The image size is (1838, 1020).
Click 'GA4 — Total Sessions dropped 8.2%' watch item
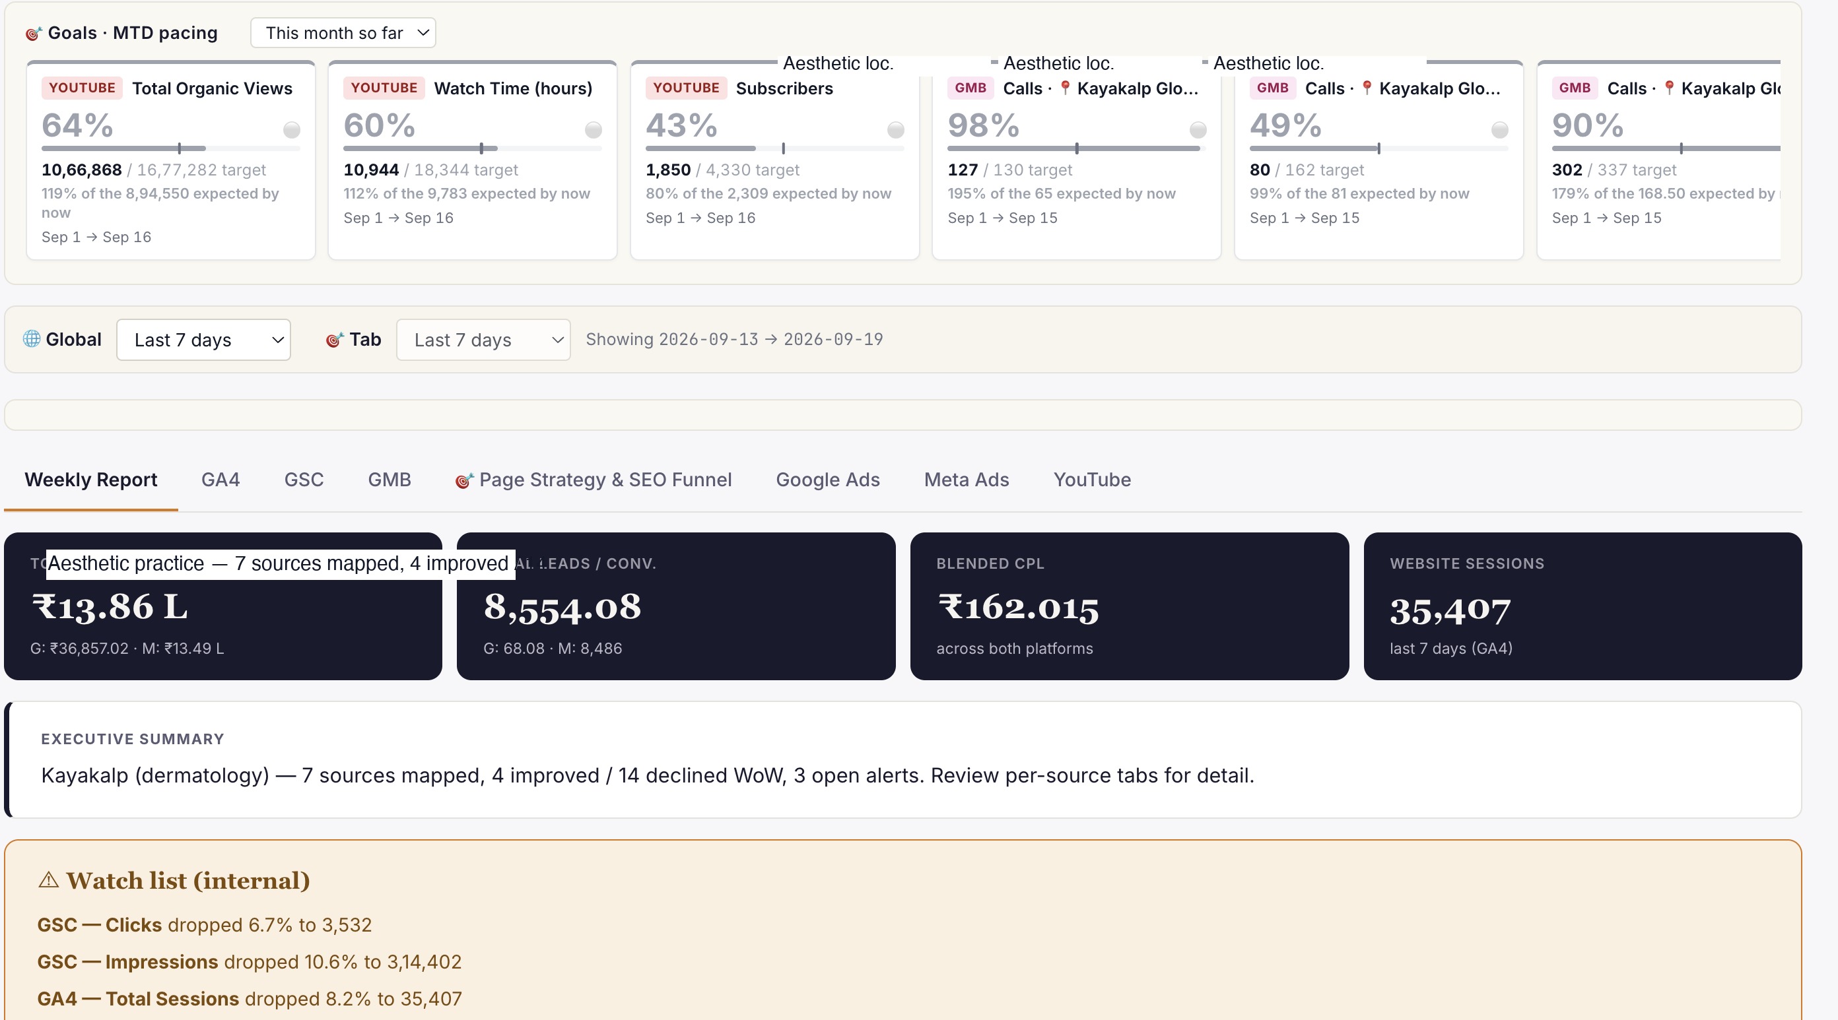tap(249, 999)
